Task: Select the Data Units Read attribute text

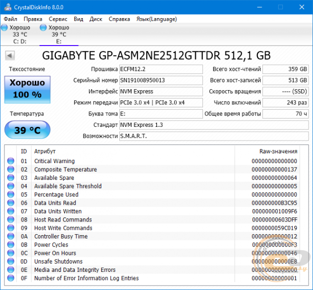Action: coord(55,203)
